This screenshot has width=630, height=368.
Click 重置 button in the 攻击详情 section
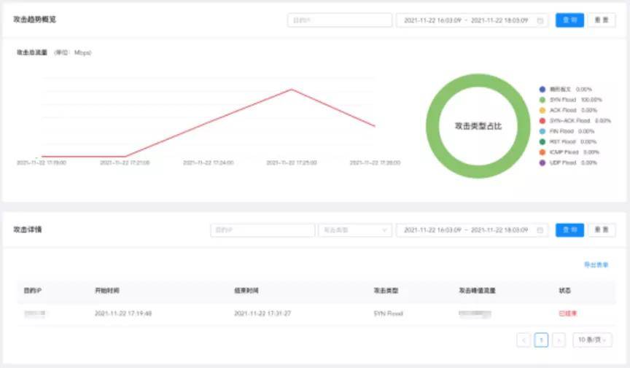pyautogui.click(x=602, y=230)
